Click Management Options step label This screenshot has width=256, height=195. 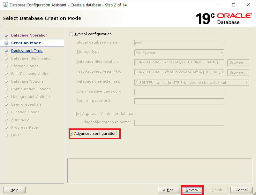tap(30, 97)
